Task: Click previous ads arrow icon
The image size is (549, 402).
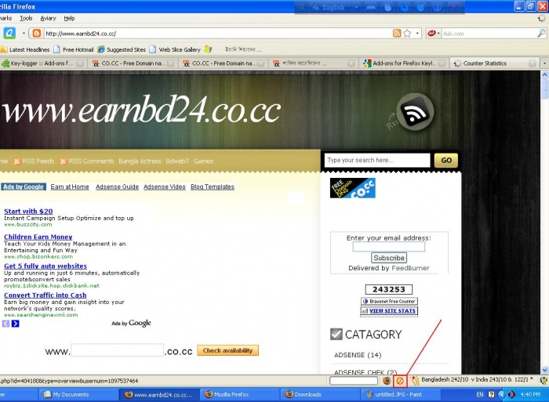Action: click(6, 324)
